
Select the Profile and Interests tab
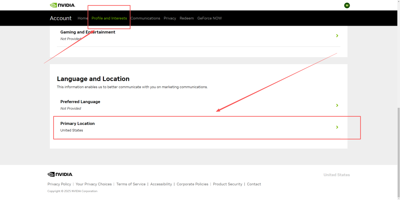pyautogui.click(x=109, y=18)
